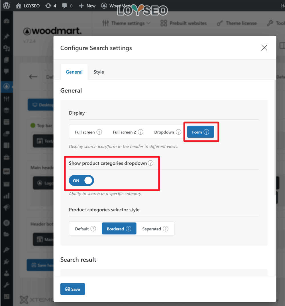Screen dimensions: 285x306
Task: Open the updates indicator showing 4
Action: click(50, 6)
